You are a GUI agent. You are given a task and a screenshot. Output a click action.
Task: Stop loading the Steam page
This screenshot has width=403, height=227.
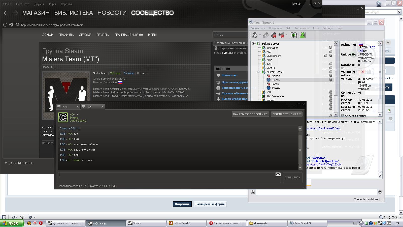point(11,25)
